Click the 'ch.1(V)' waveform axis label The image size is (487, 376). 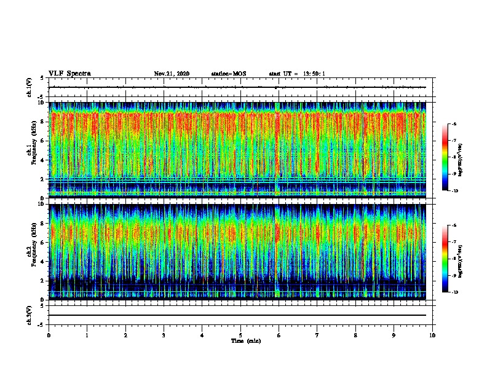(30, 87)
